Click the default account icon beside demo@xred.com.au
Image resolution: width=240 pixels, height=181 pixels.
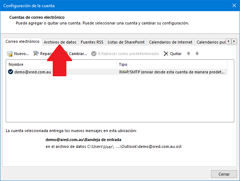(x=10, y=72)
